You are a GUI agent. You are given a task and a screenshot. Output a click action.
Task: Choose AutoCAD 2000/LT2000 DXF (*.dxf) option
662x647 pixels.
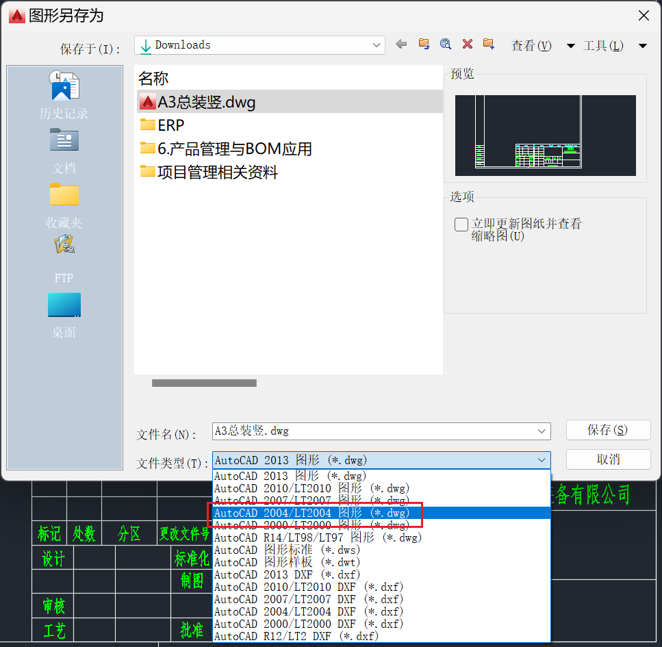click(x=382, y=623)
